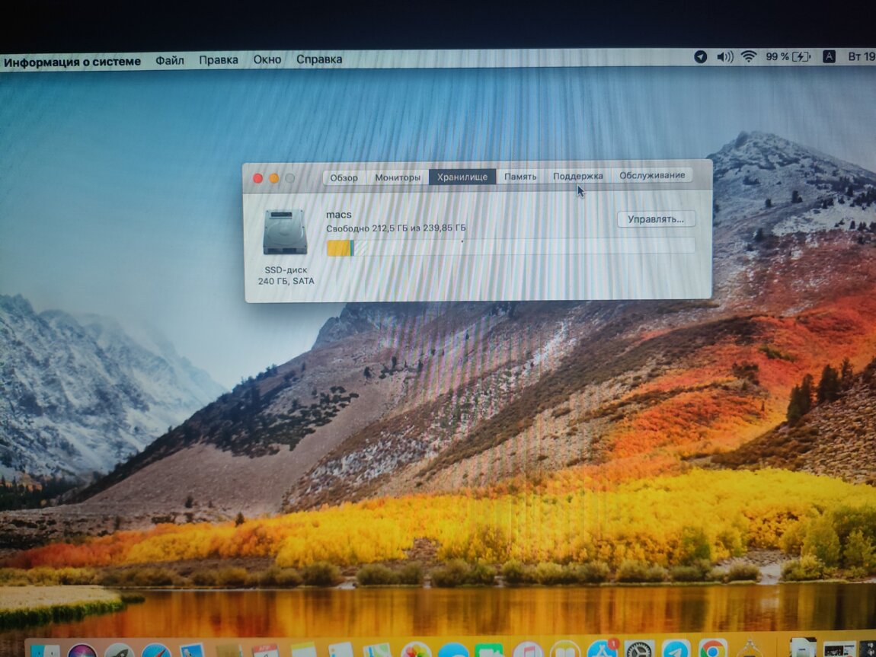Image resolution: width=876 pixels, height=657 pixels.
Task: Open Safari from the dock
Action: click(x=156, y=650)
